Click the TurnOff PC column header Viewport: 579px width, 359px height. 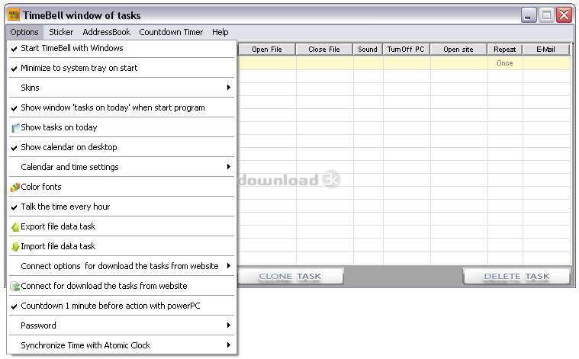tap(406, 50)
